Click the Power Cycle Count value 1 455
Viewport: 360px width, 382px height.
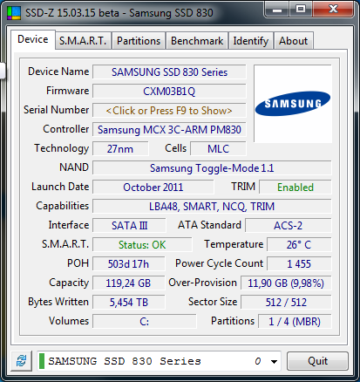click(x=299, y=264)
